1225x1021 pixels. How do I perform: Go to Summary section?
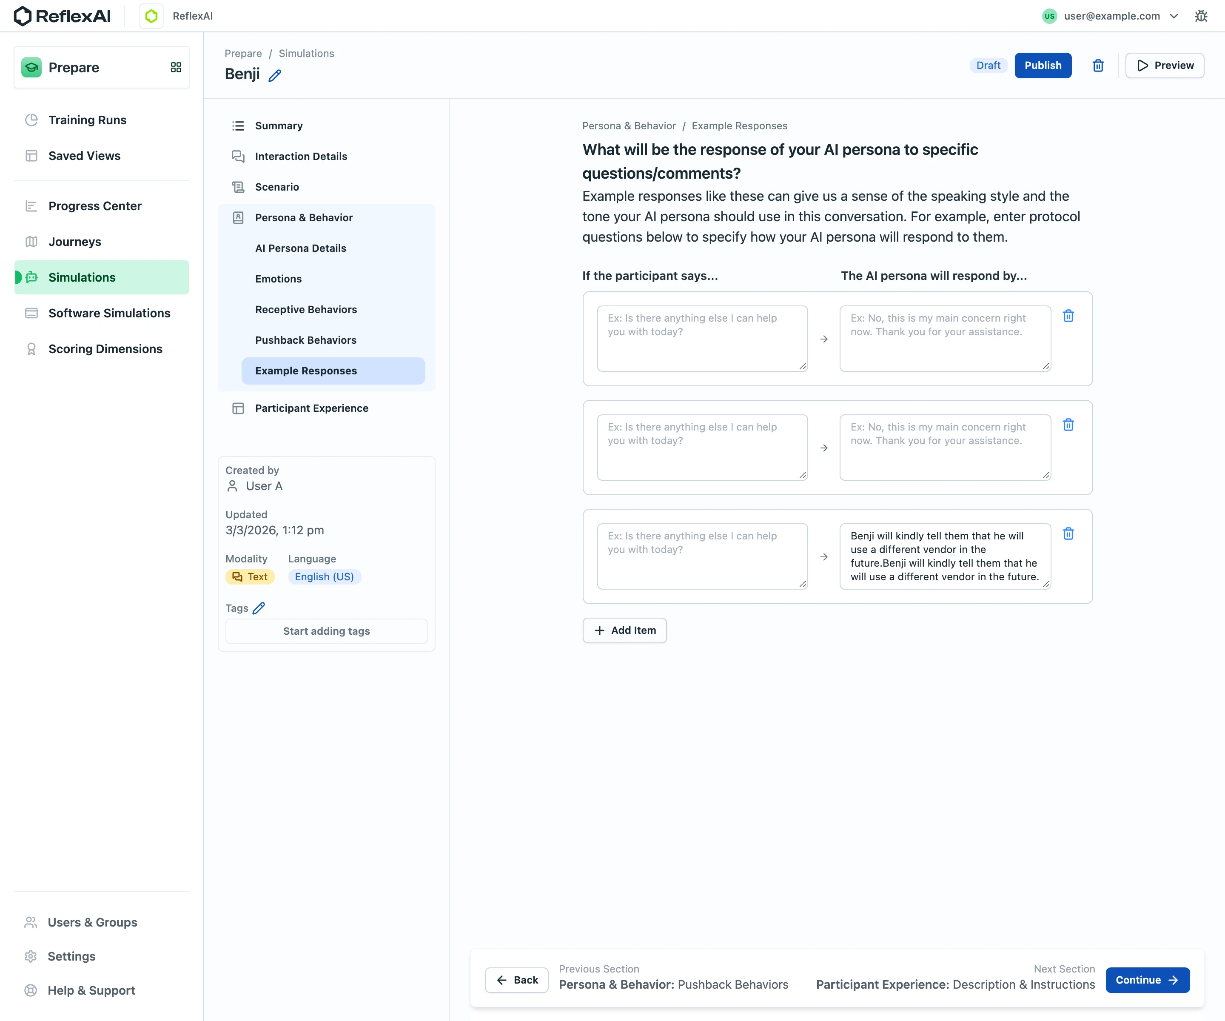click(x=327, y=125)
